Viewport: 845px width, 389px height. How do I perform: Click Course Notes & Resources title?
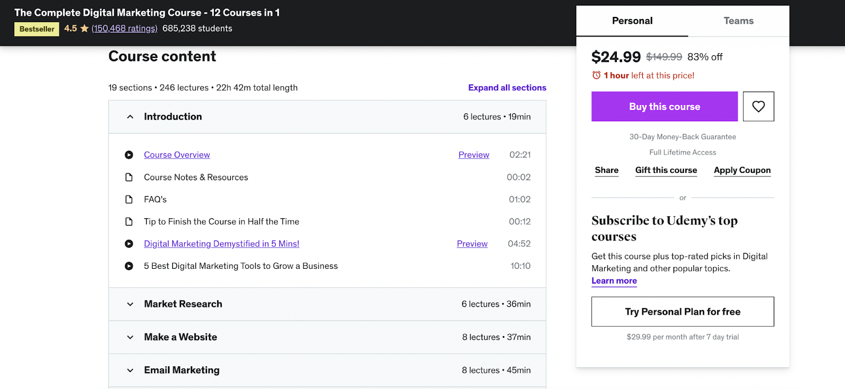[x=196, y=177]
